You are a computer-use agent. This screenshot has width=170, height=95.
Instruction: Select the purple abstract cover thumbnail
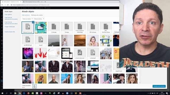(28, 53)
